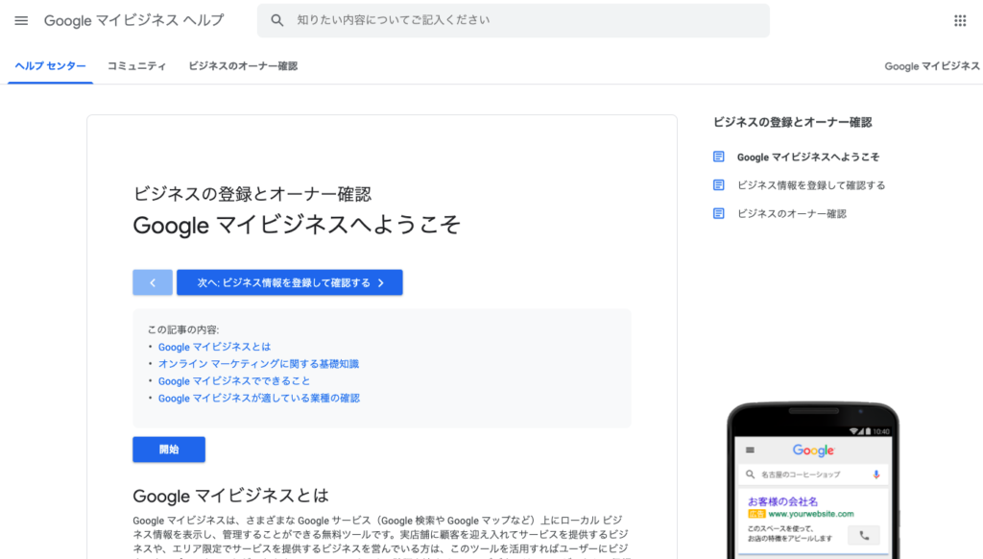The image size is (983, 559).
Task: Switch to the ヘルプ センター tab
Action: tap(50, 66)
